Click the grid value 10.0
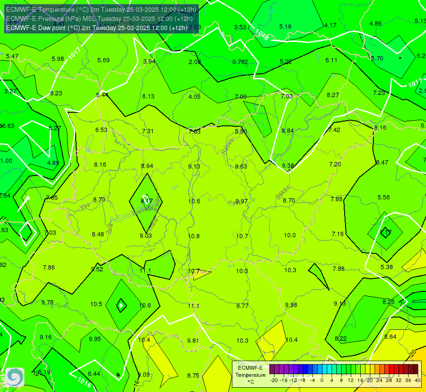 (290, 235)
